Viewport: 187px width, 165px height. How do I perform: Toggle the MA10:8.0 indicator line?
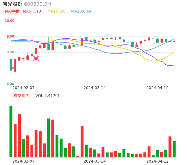click(x=56, y=11)
